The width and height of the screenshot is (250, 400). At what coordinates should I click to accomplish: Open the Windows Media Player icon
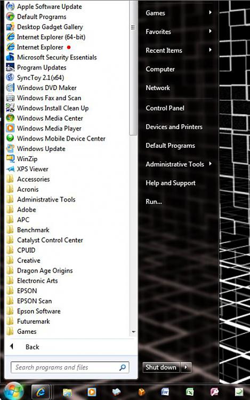(x=10, y=128)
